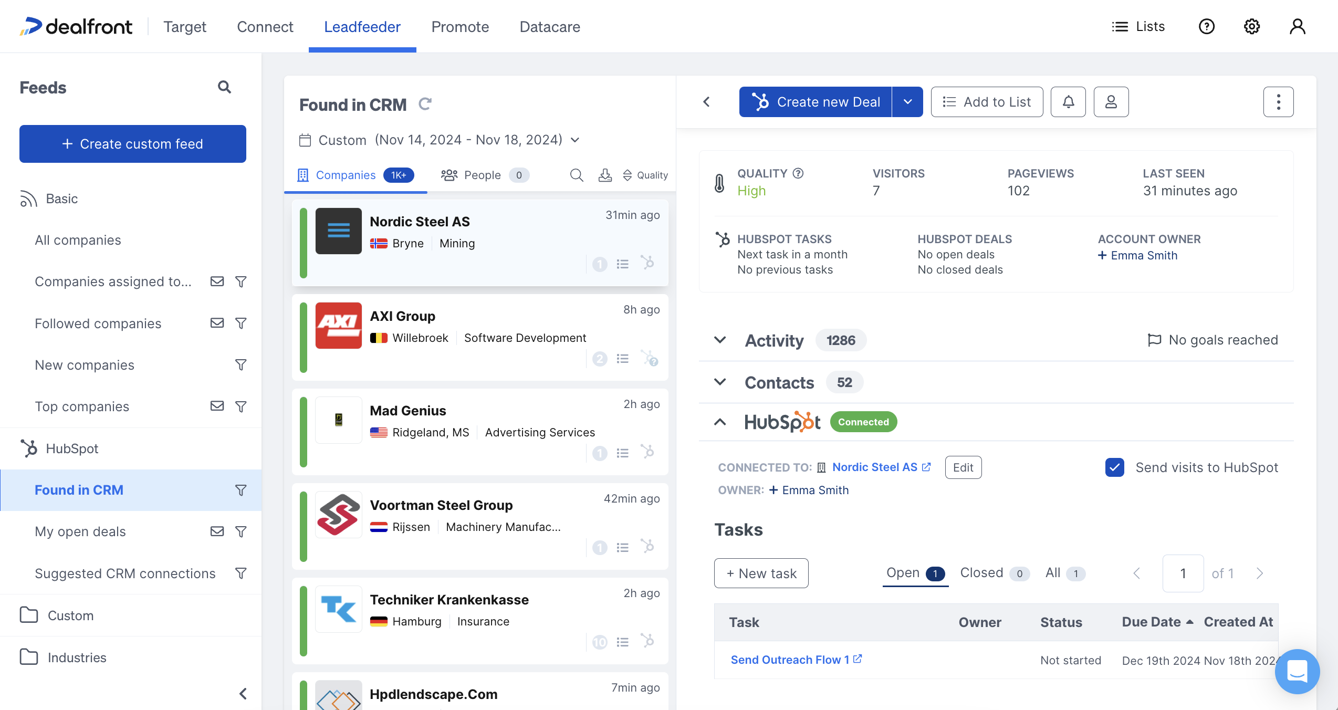Click the notifications bell icon
The width and height of the screenshot is (1338, 710).
1068,101
